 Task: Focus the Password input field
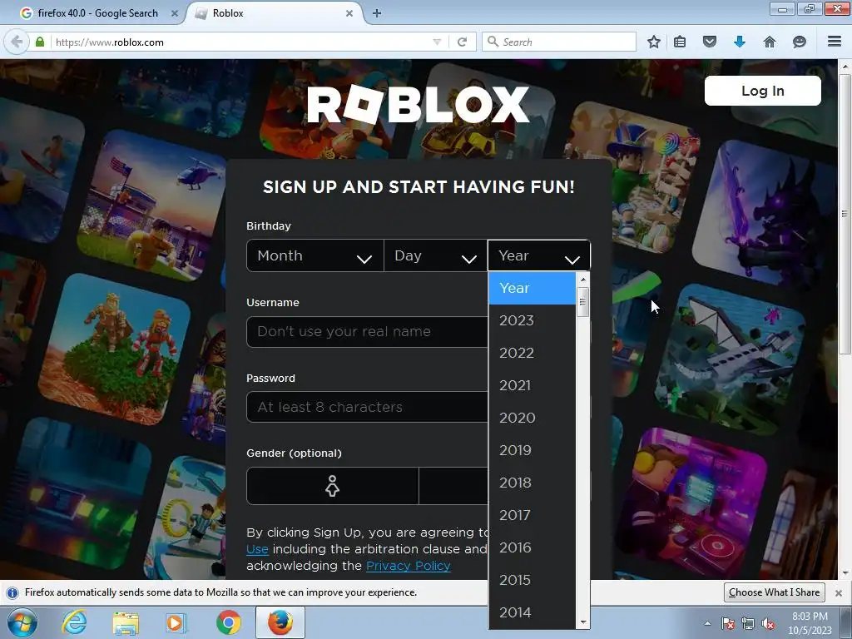click(x=367, y=407)
